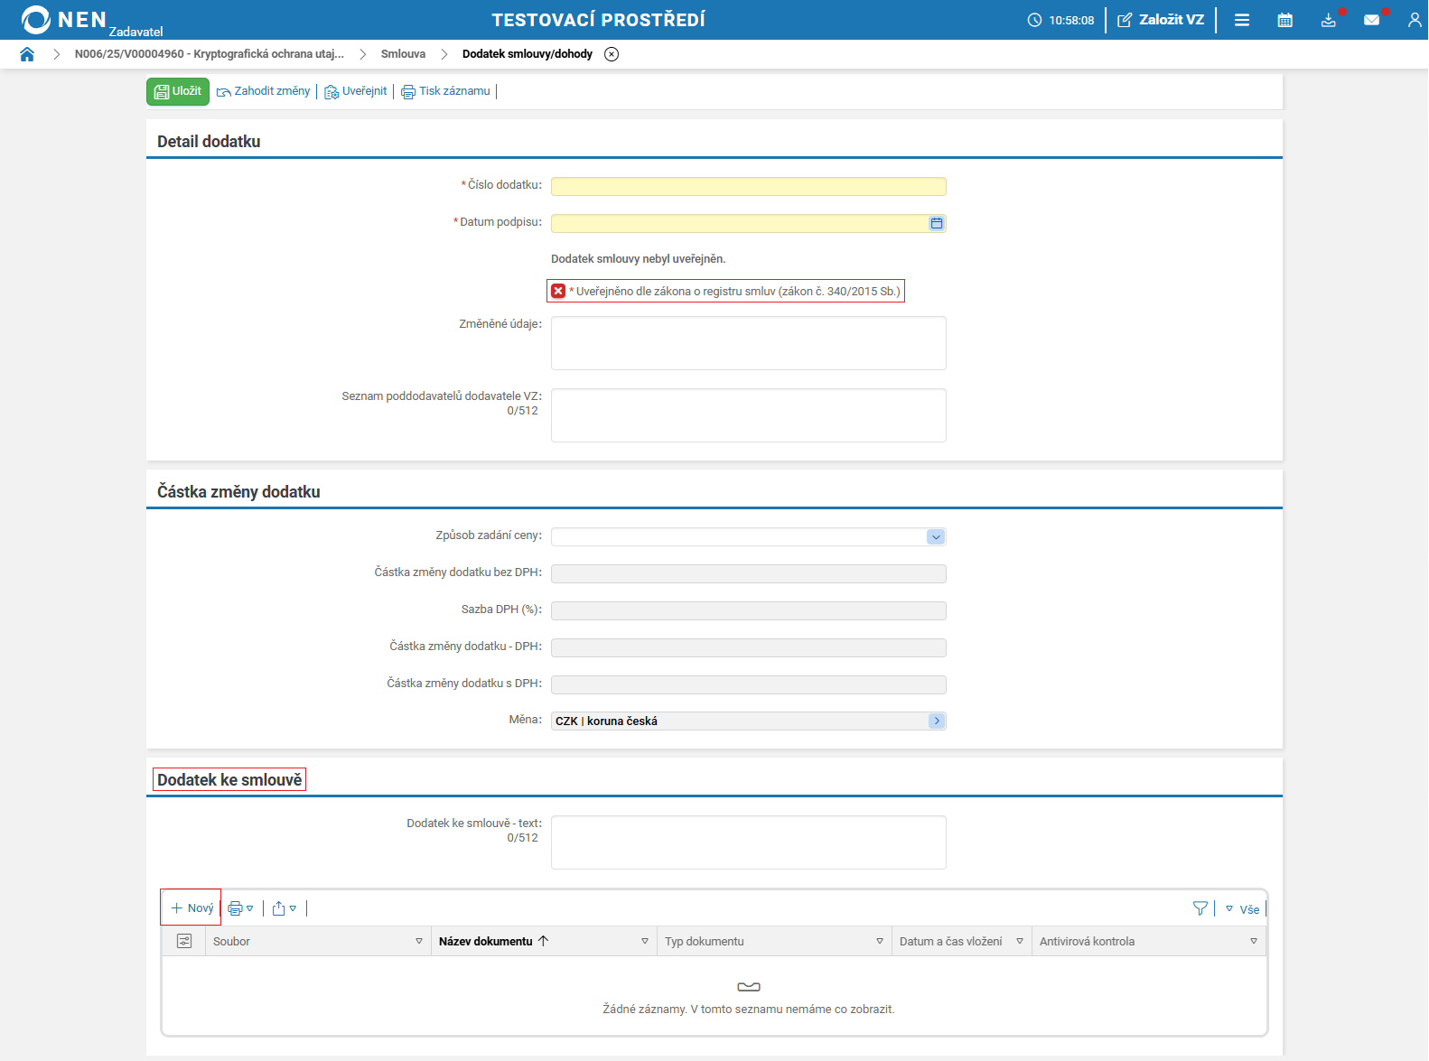Open the messages envelope icon
The width and height of the screenshot is (1429, 1061).
[x=1372, y=20]
